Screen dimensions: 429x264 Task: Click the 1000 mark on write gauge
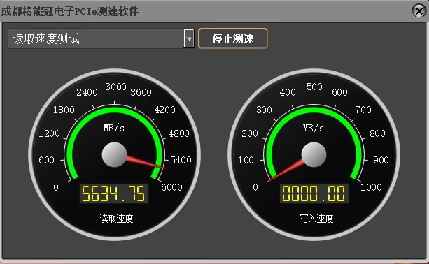(x=371, y=187)
